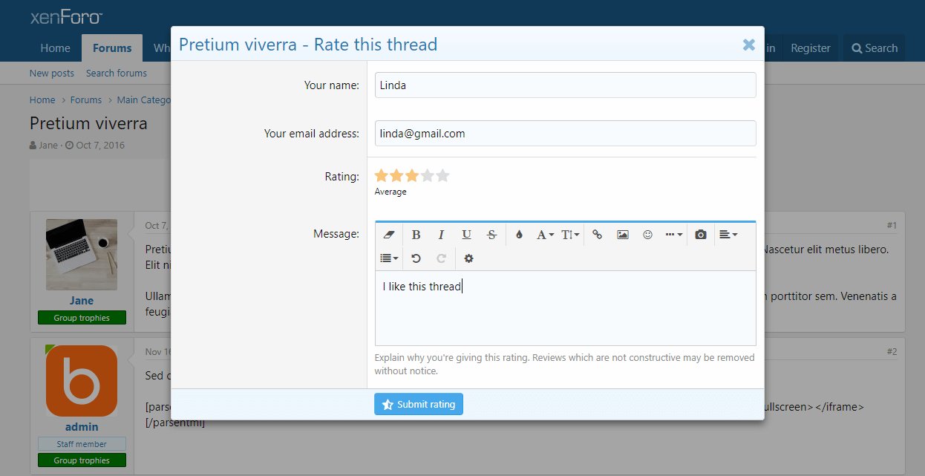Expand the text alignment dropdown
Image resolution: width=925 pixels, height=476 pixels.
[728, 235]
